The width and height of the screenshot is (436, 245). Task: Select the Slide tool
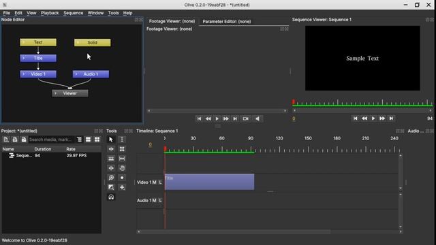coord(111,168)
